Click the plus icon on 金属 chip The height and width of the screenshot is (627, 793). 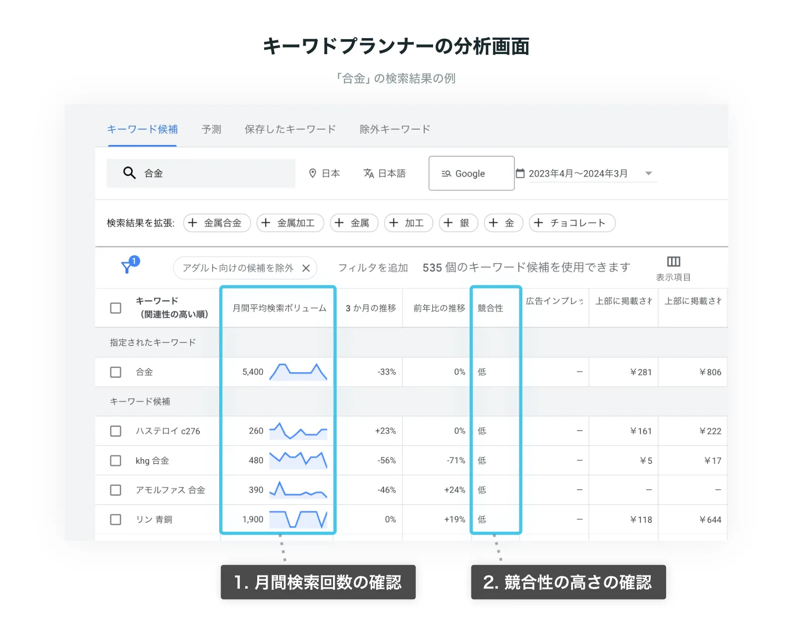point(339,223)
